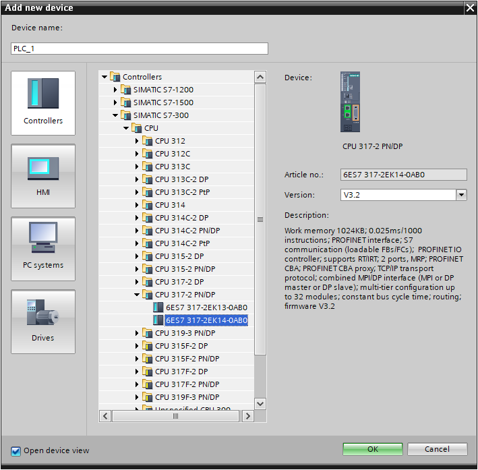Viewport: 478px width, 470px height.
Task: Click the vertical scrollbar thumb in device tree
Action: coord(260,220)
